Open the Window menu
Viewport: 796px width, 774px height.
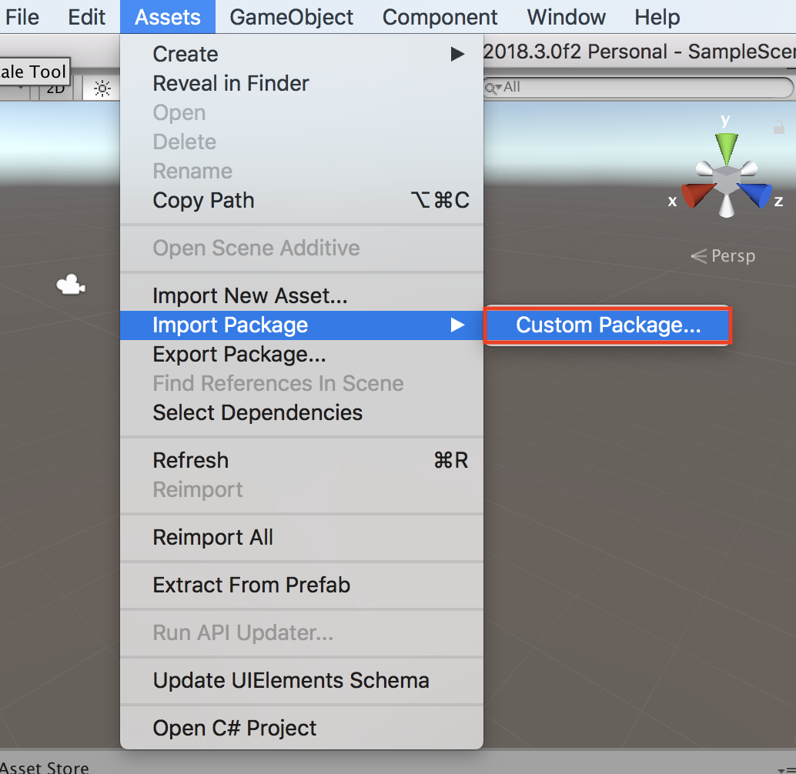pos(566,17)
